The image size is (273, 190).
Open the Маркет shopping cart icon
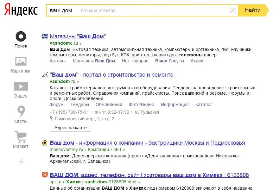tap(21, 137)
